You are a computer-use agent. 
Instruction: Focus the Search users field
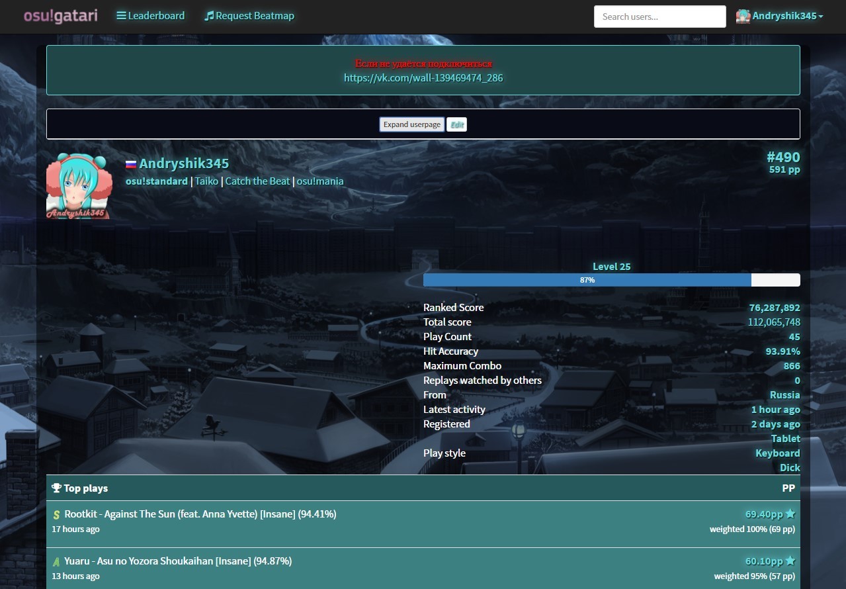point(659,17)
